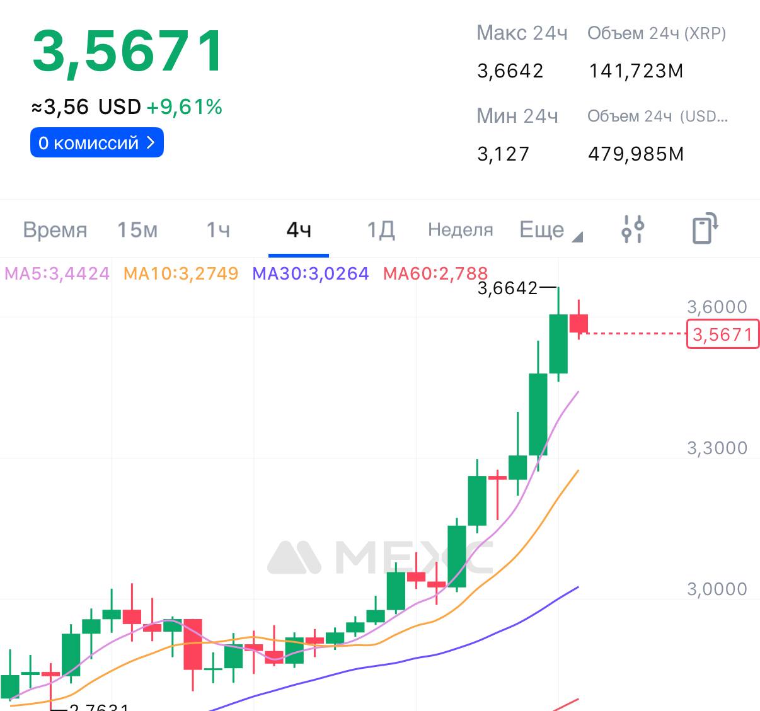Tap the MA10:3,2749 indicator label
Viewport: 760px width, 711px height.
click(x=181, y=273)
